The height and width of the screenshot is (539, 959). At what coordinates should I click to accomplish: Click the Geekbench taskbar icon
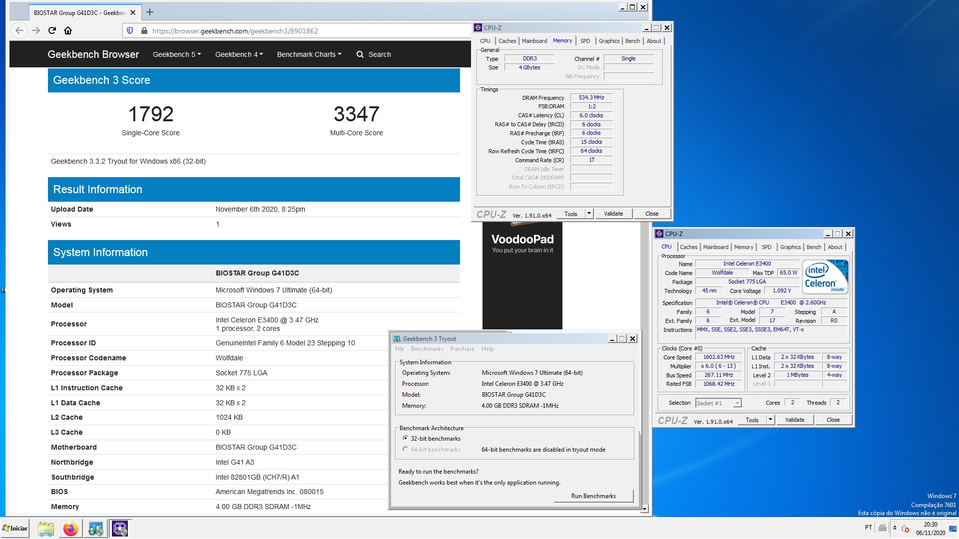(x=95, y=529)
